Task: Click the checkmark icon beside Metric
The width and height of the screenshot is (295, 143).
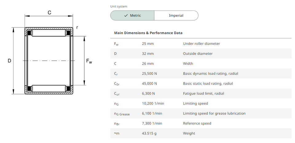Action: 126,15
